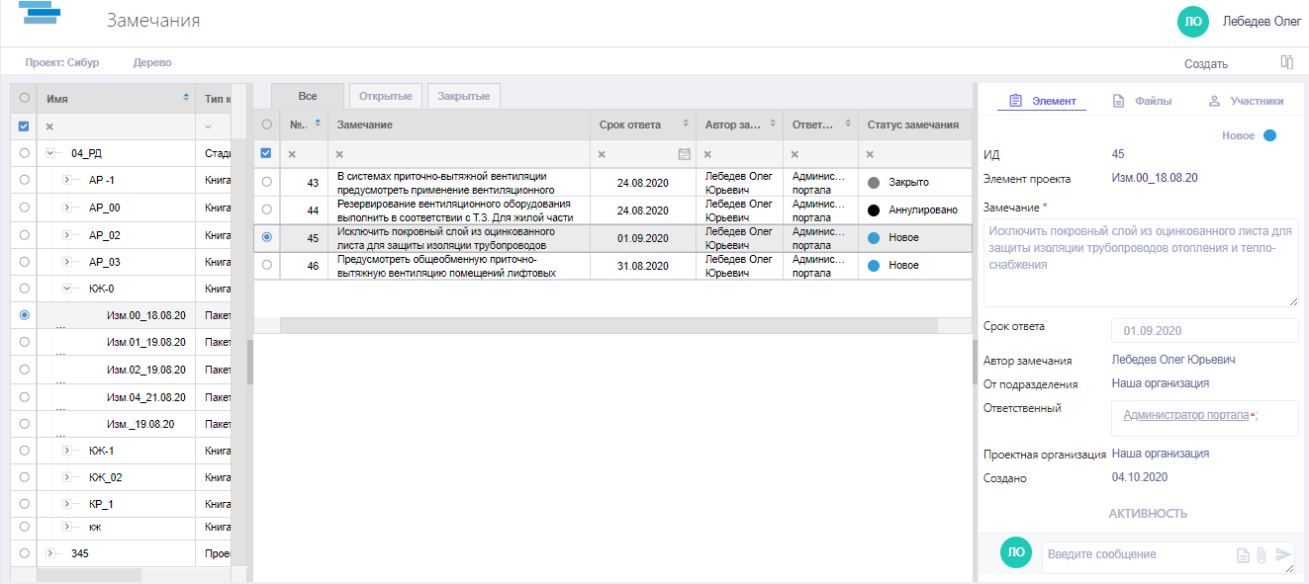Clear the Срок ответа column filter
The width and height of the screenshot is (1309, 584).
point(603,154)
